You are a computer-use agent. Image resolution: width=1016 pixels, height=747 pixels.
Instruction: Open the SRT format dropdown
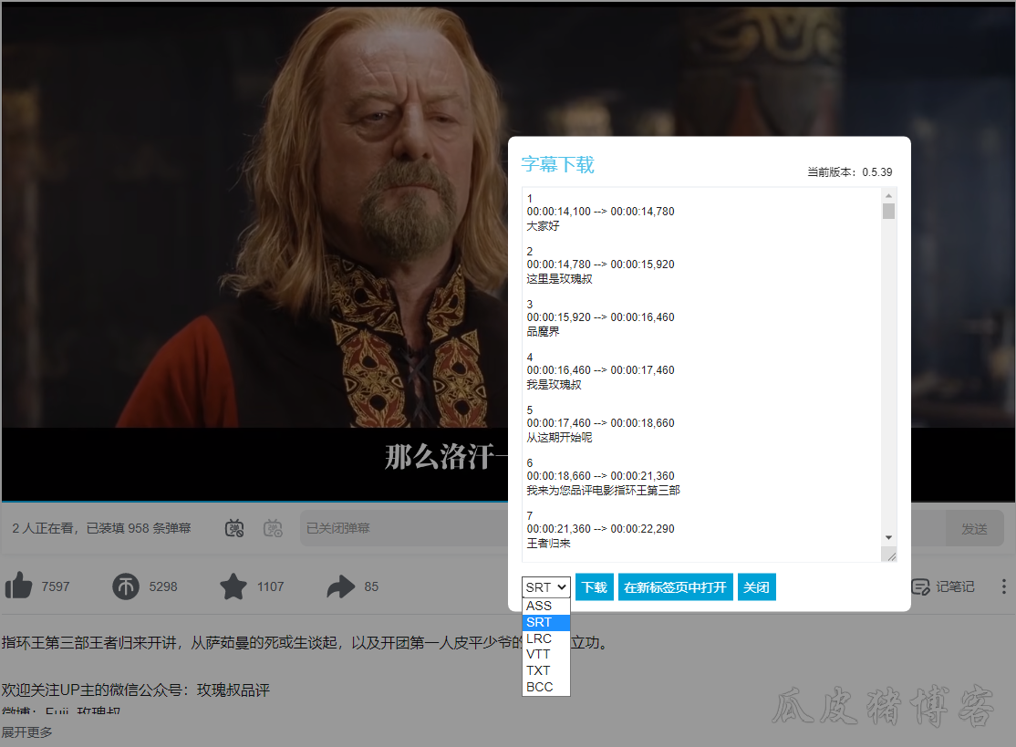click(x=545, y=587)
